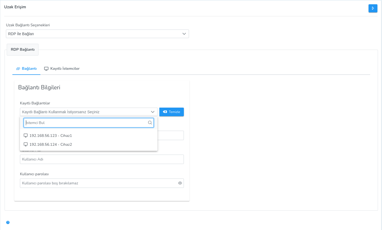The width and height of the screenshot is (382, 230).
Task: Open the help question mark icon
Action: pyautogui.click(x=8, y=222)
